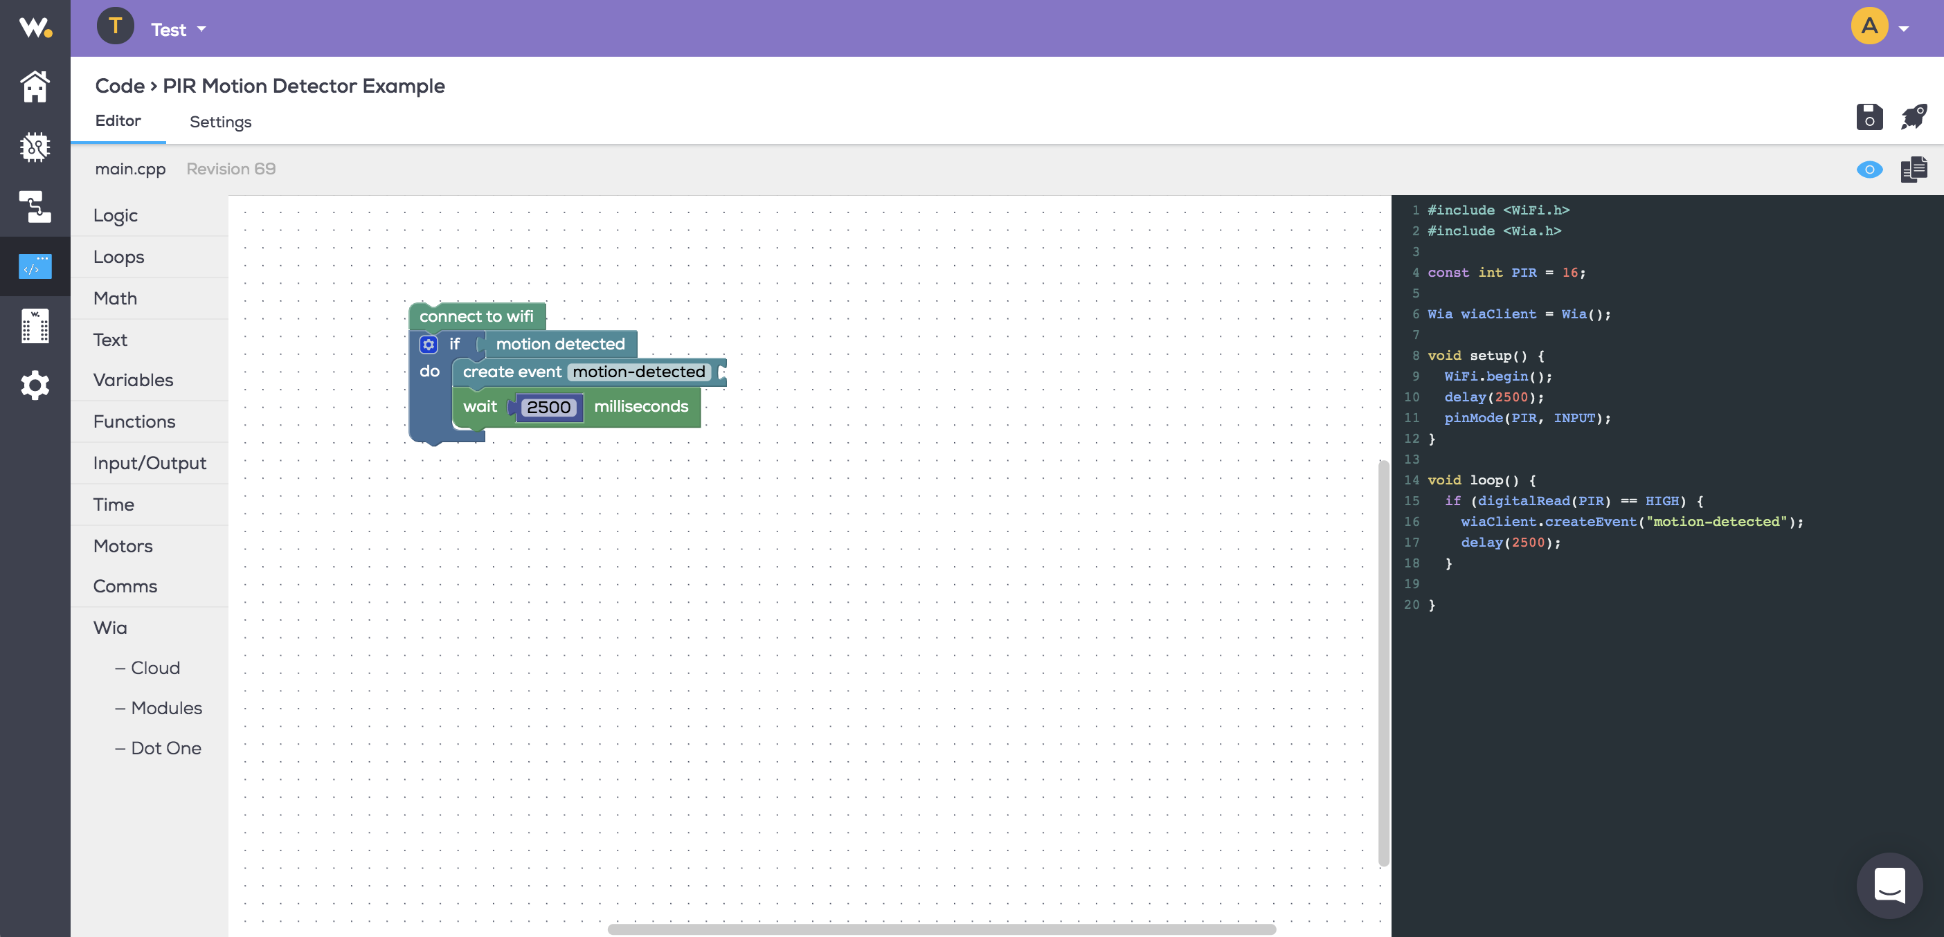Screen dimensions: 1944x937
Task: Click the PIR Motion Detector Example title
Action: (303, 86)
